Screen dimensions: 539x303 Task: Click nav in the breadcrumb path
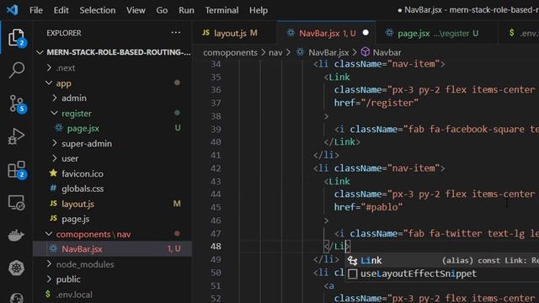pyautogui.click(x=275, y=52)
